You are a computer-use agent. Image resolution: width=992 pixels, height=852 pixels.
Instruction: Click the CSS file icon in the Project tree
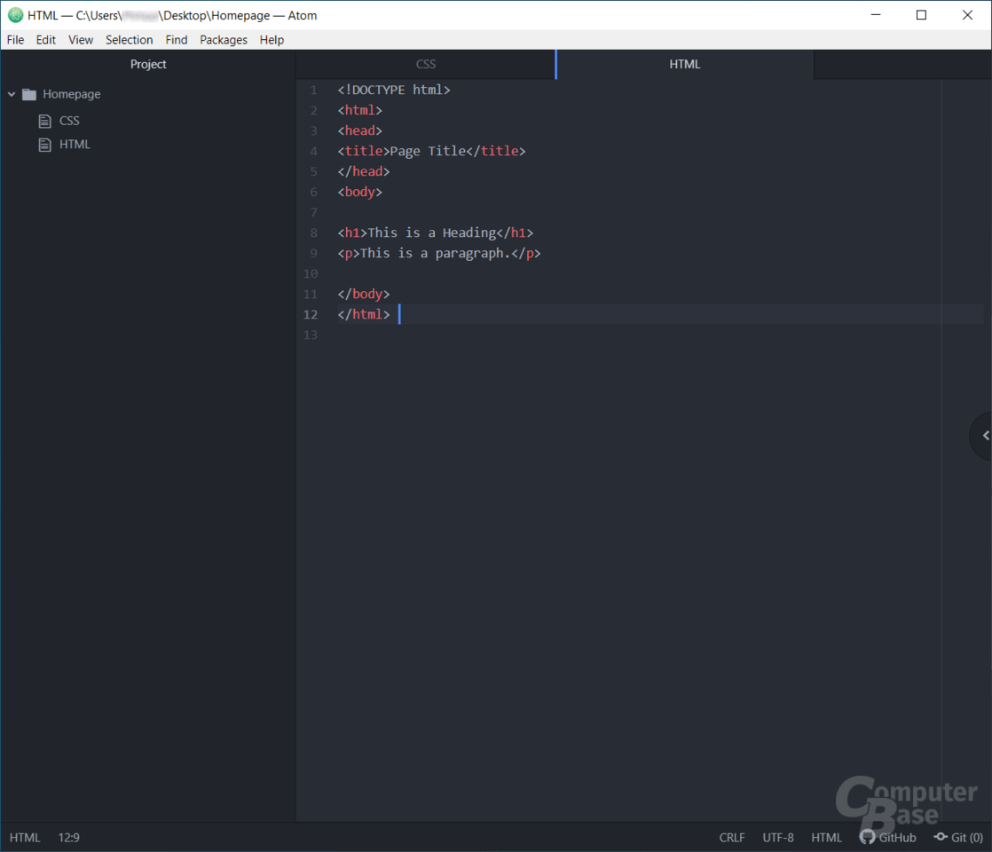pos(44,121)
